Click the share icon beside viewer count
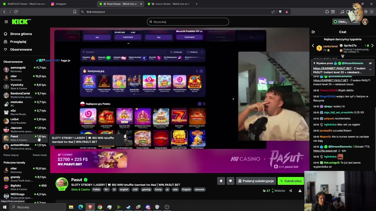This screenshot has width=376, height=211. (x=291, y=191)
